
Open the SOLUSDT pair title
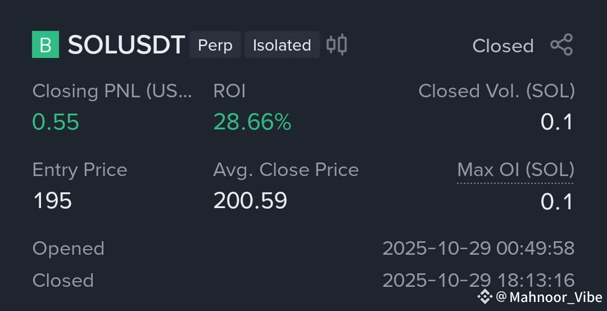click(126, 45)
